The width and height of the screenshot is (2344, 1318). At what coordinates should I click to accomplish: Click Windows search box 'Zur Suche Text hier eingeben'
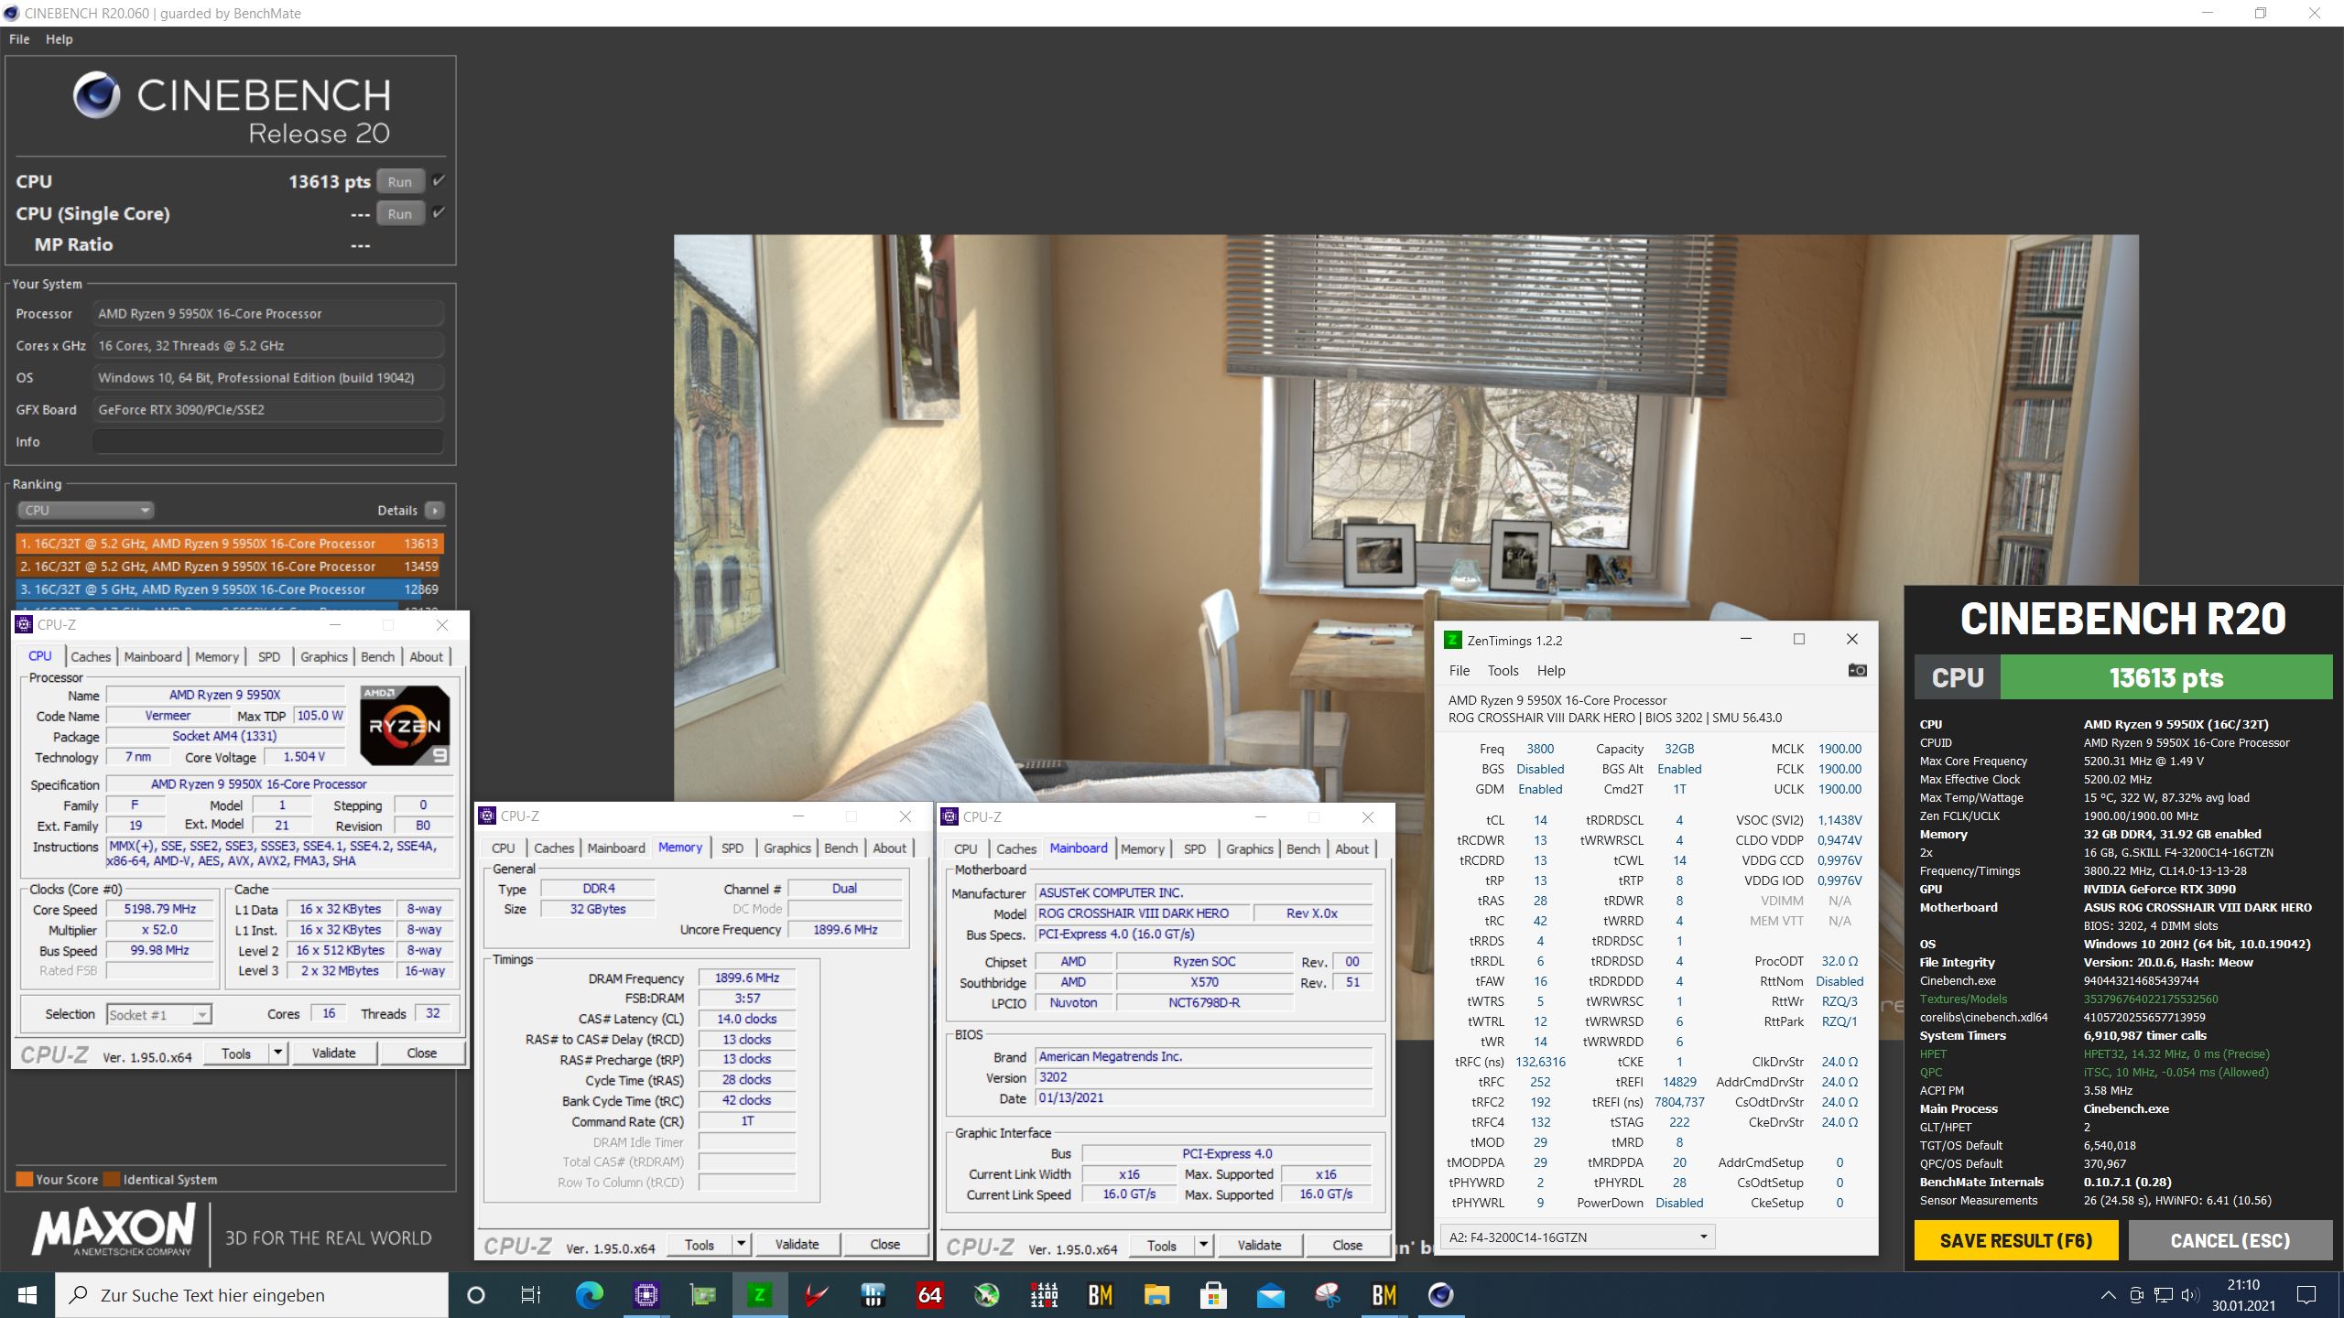point(252,1295)
